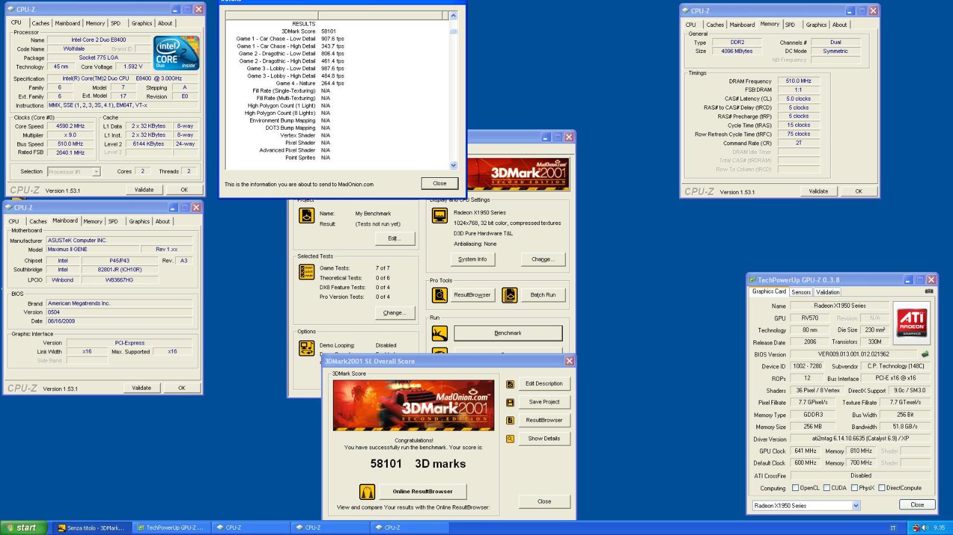Open Memory tab in top-left CPU-Z window

[x=95, y=23]
